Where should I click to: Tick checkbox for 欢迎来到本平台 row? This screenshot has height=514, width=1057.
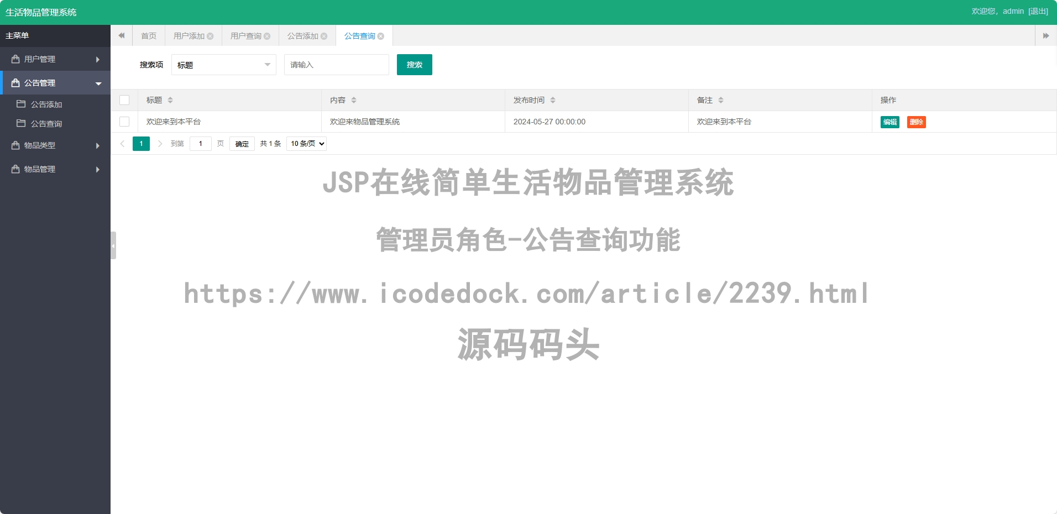(x=124, y=122)
